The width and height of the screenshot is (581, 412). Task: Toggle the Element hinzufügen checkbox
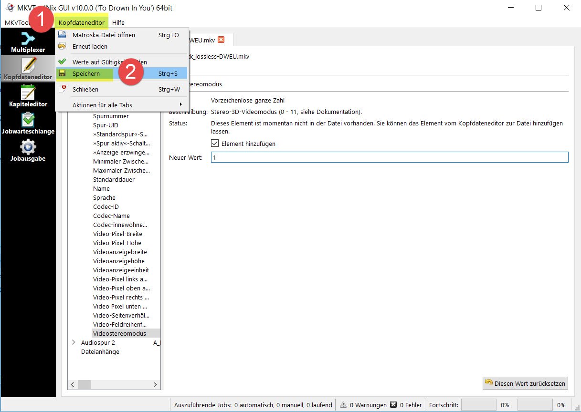215,144
